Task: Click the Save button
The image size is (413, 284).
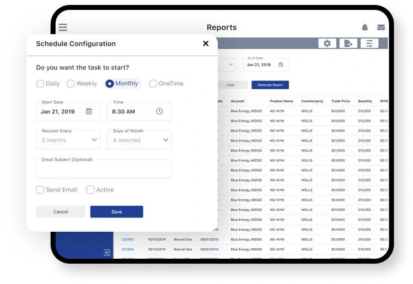Action: point(117,212)
